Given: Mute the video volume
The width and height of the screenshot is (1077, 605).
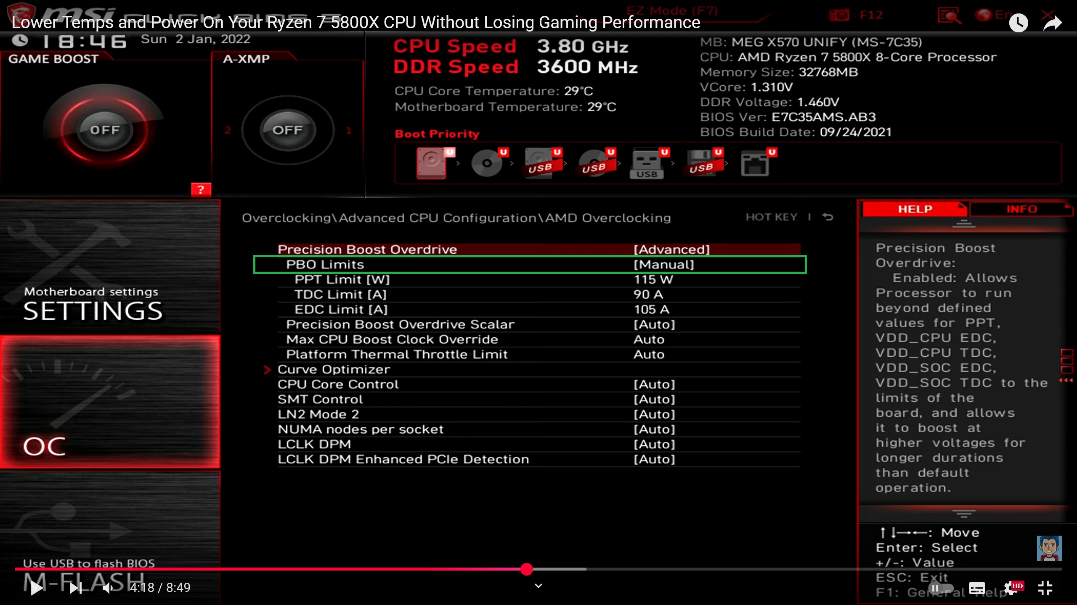Looking at the screenshot, I should [108, 588].
